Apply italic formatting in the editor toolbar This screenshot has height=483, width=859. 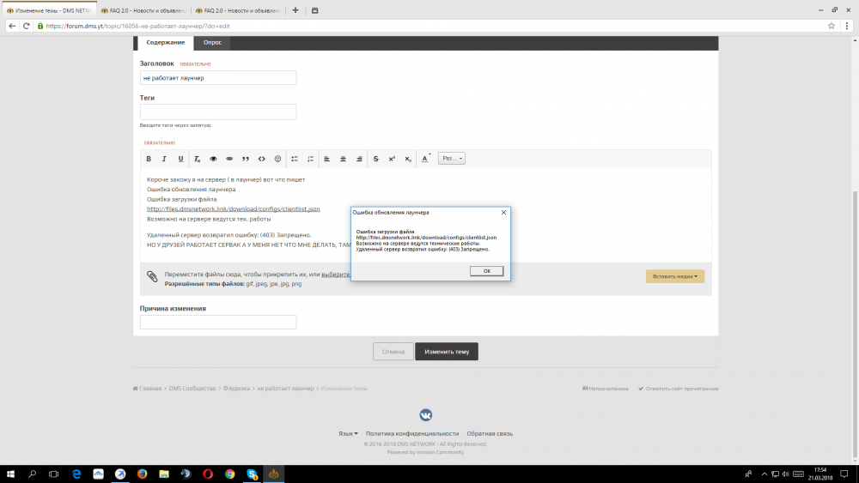click(x=164, y=159)
